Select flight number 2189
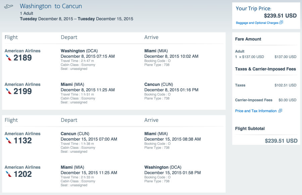Screen dimensions: 302x195 point(23,58)
